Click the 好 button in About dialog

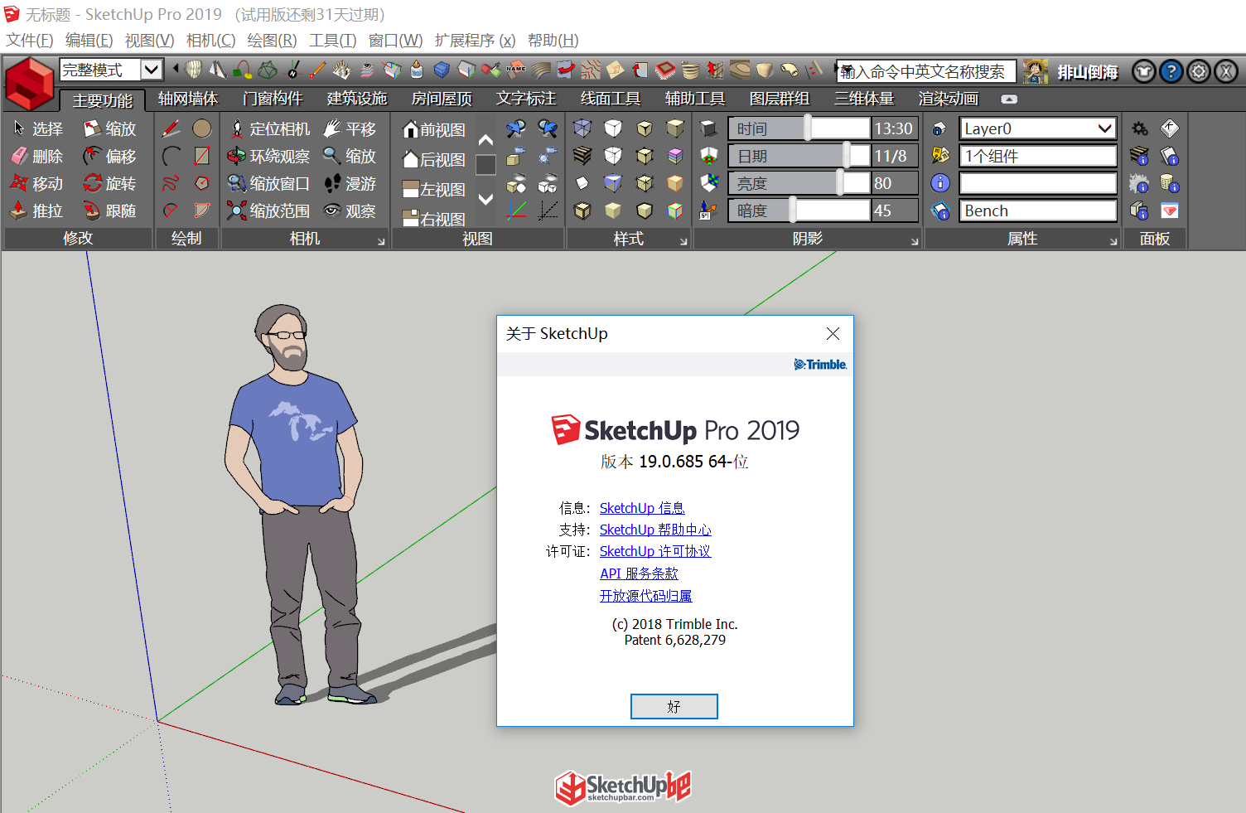674,706
